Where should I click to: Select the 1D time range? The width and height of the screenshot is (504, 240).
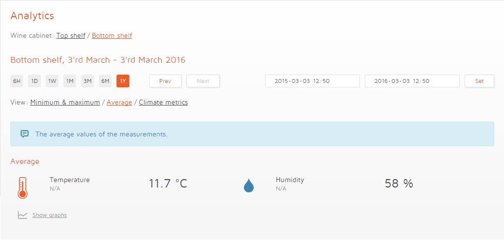(x=34, y=81)
